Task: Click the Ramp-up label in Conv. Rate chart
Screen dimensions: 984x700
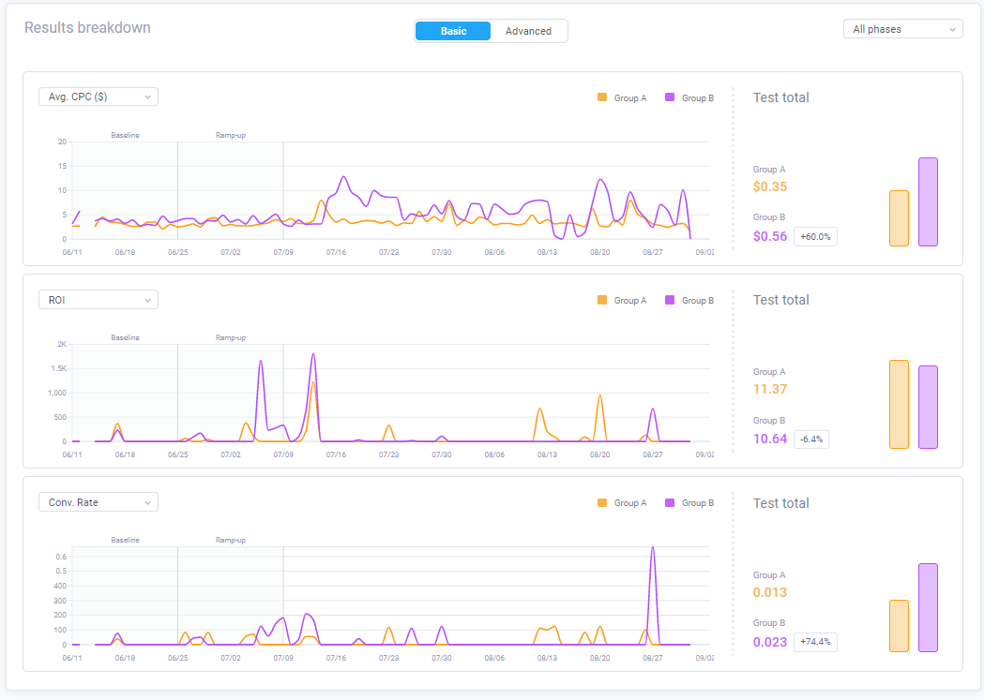Action: pos(231,540)
